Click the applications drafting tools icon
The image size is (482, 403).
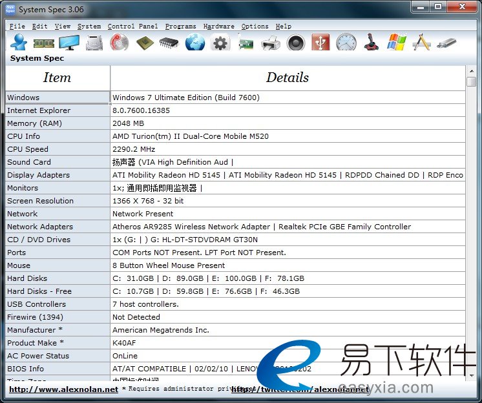click(x=421, y=42)
